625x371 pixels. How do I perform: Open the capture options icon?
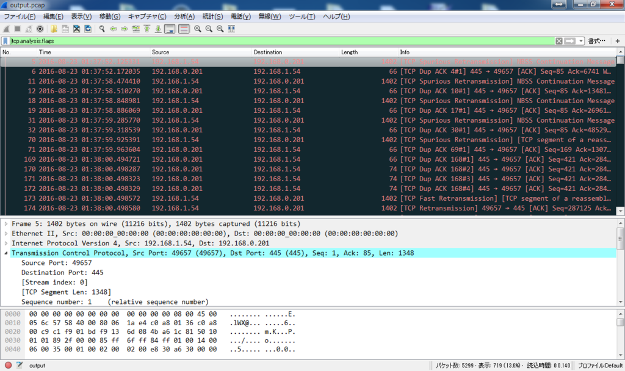(40, 29)
